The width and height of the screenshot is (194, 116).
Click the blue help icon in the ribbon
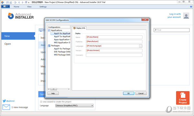tap(191, 7)
